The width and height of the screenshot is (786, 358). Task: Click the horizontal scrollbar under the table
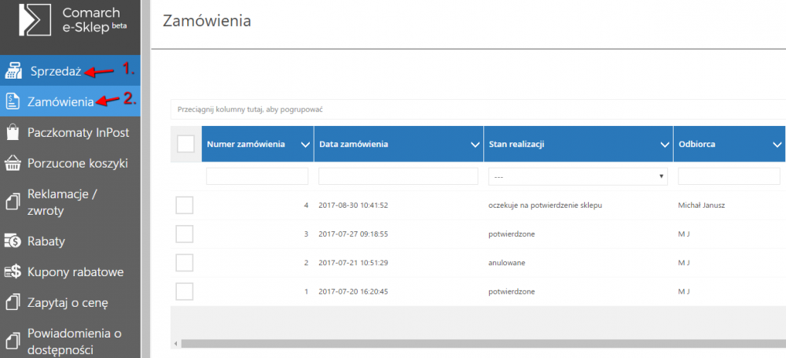tap(472, 343)
